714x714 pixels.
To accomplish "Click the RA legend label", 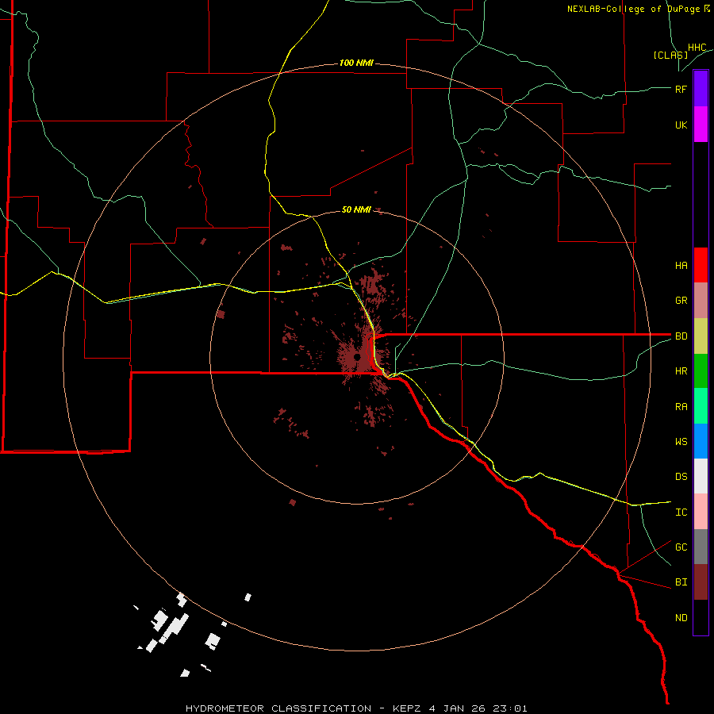I will (681, 406).
